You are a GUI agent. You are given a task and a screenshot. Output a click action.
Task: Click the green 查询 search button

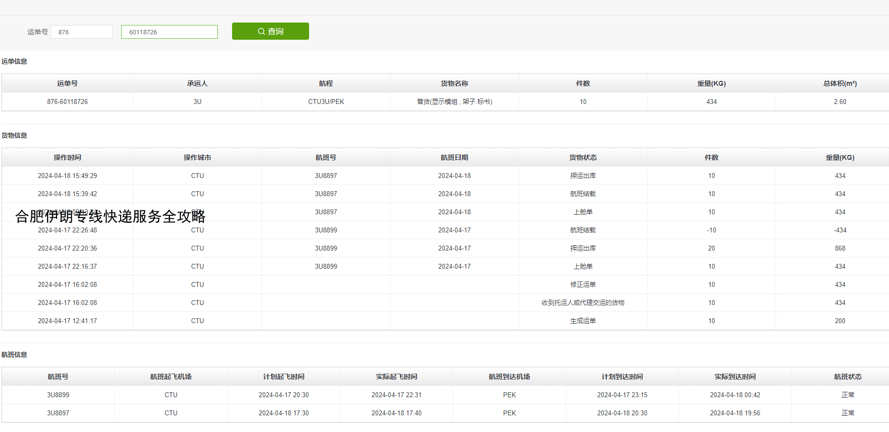pos(270,31)
